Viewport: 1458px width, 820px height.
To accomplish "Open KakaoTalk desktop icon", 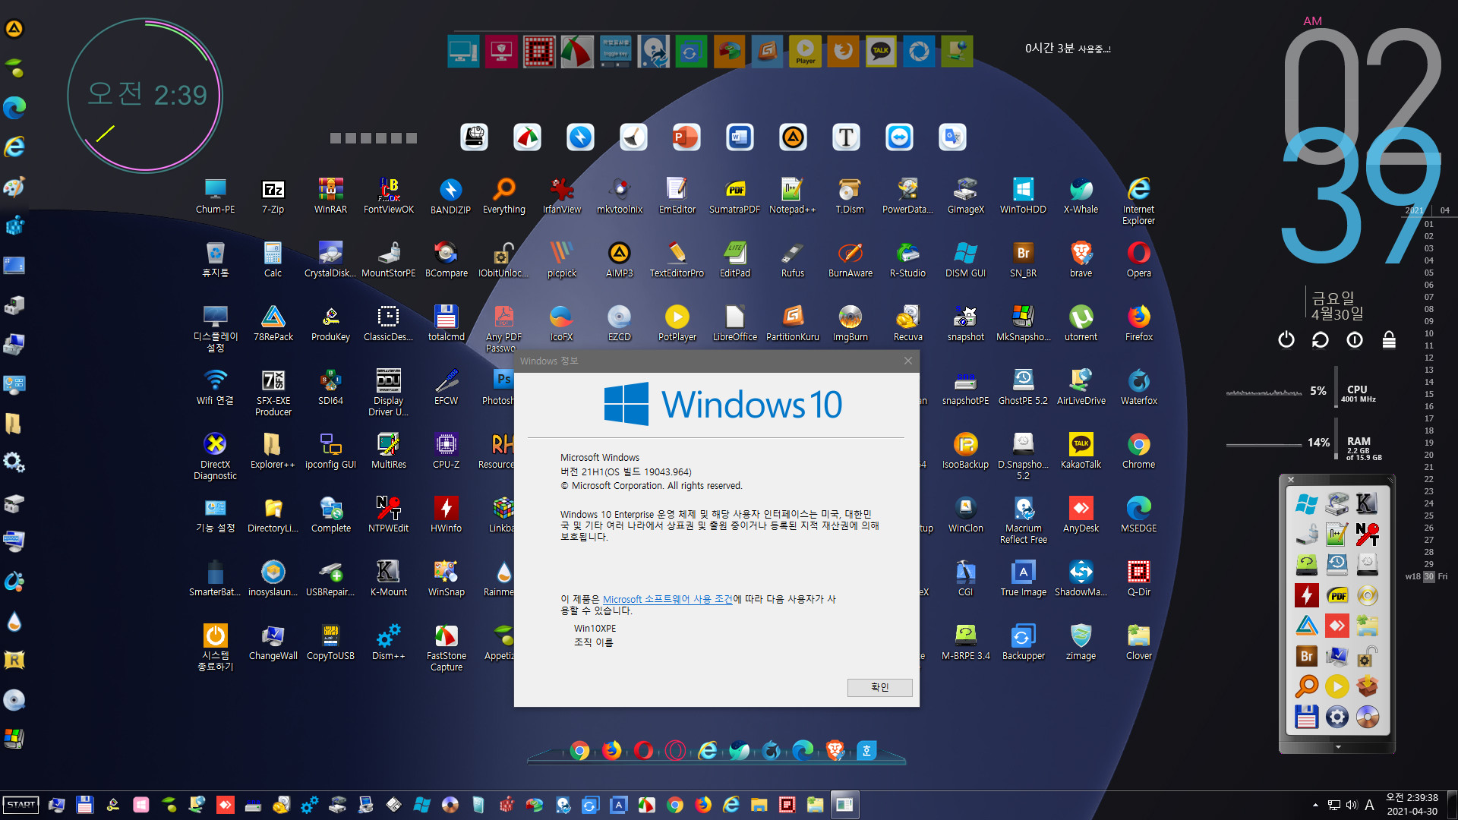I will point(1081,450).
